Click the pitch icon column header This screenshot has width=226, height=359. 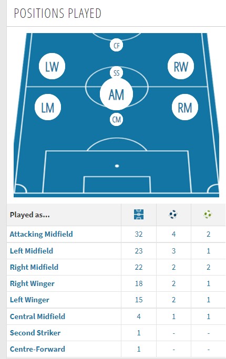(139, 215)
